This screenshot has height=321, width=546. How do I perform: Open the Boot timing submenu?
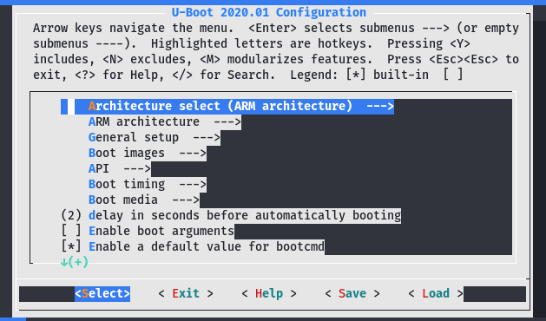click(147, 185)
